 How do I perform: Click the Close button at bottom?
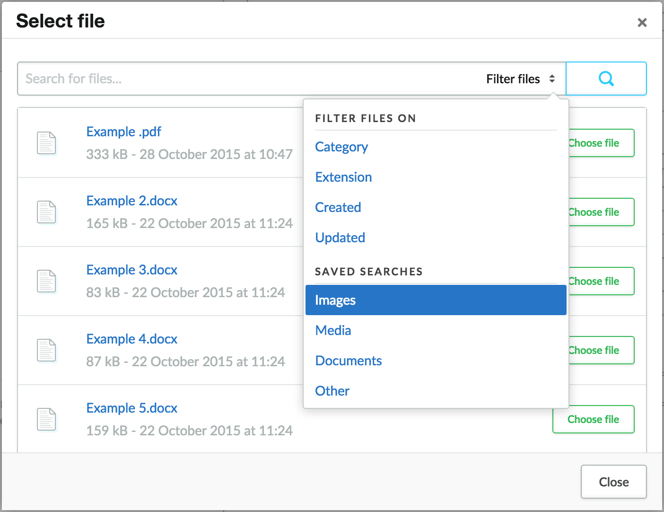click(x=614, y=482)
